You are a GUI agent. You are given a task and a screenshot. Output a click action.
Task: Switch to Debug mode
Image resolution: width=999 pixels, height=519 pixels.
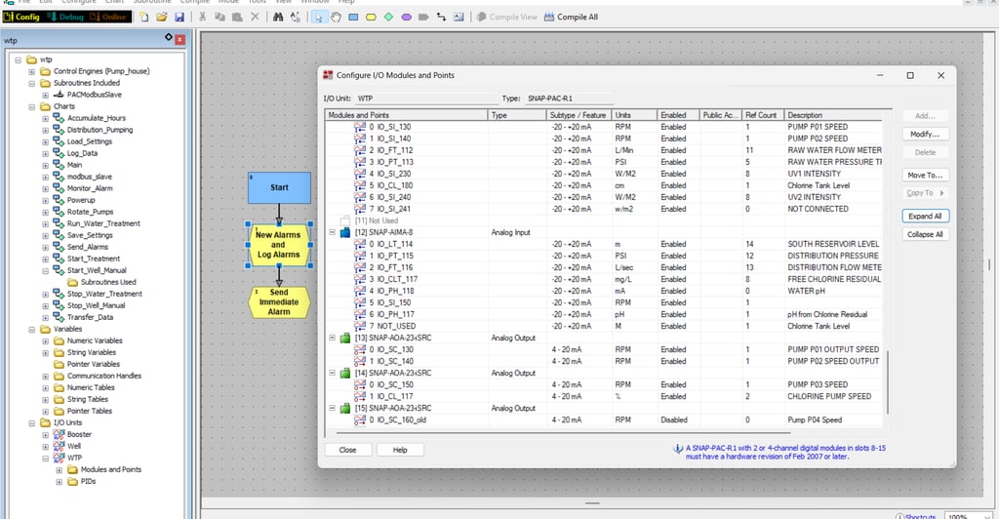pyautogui.click(x=66, y=18)
